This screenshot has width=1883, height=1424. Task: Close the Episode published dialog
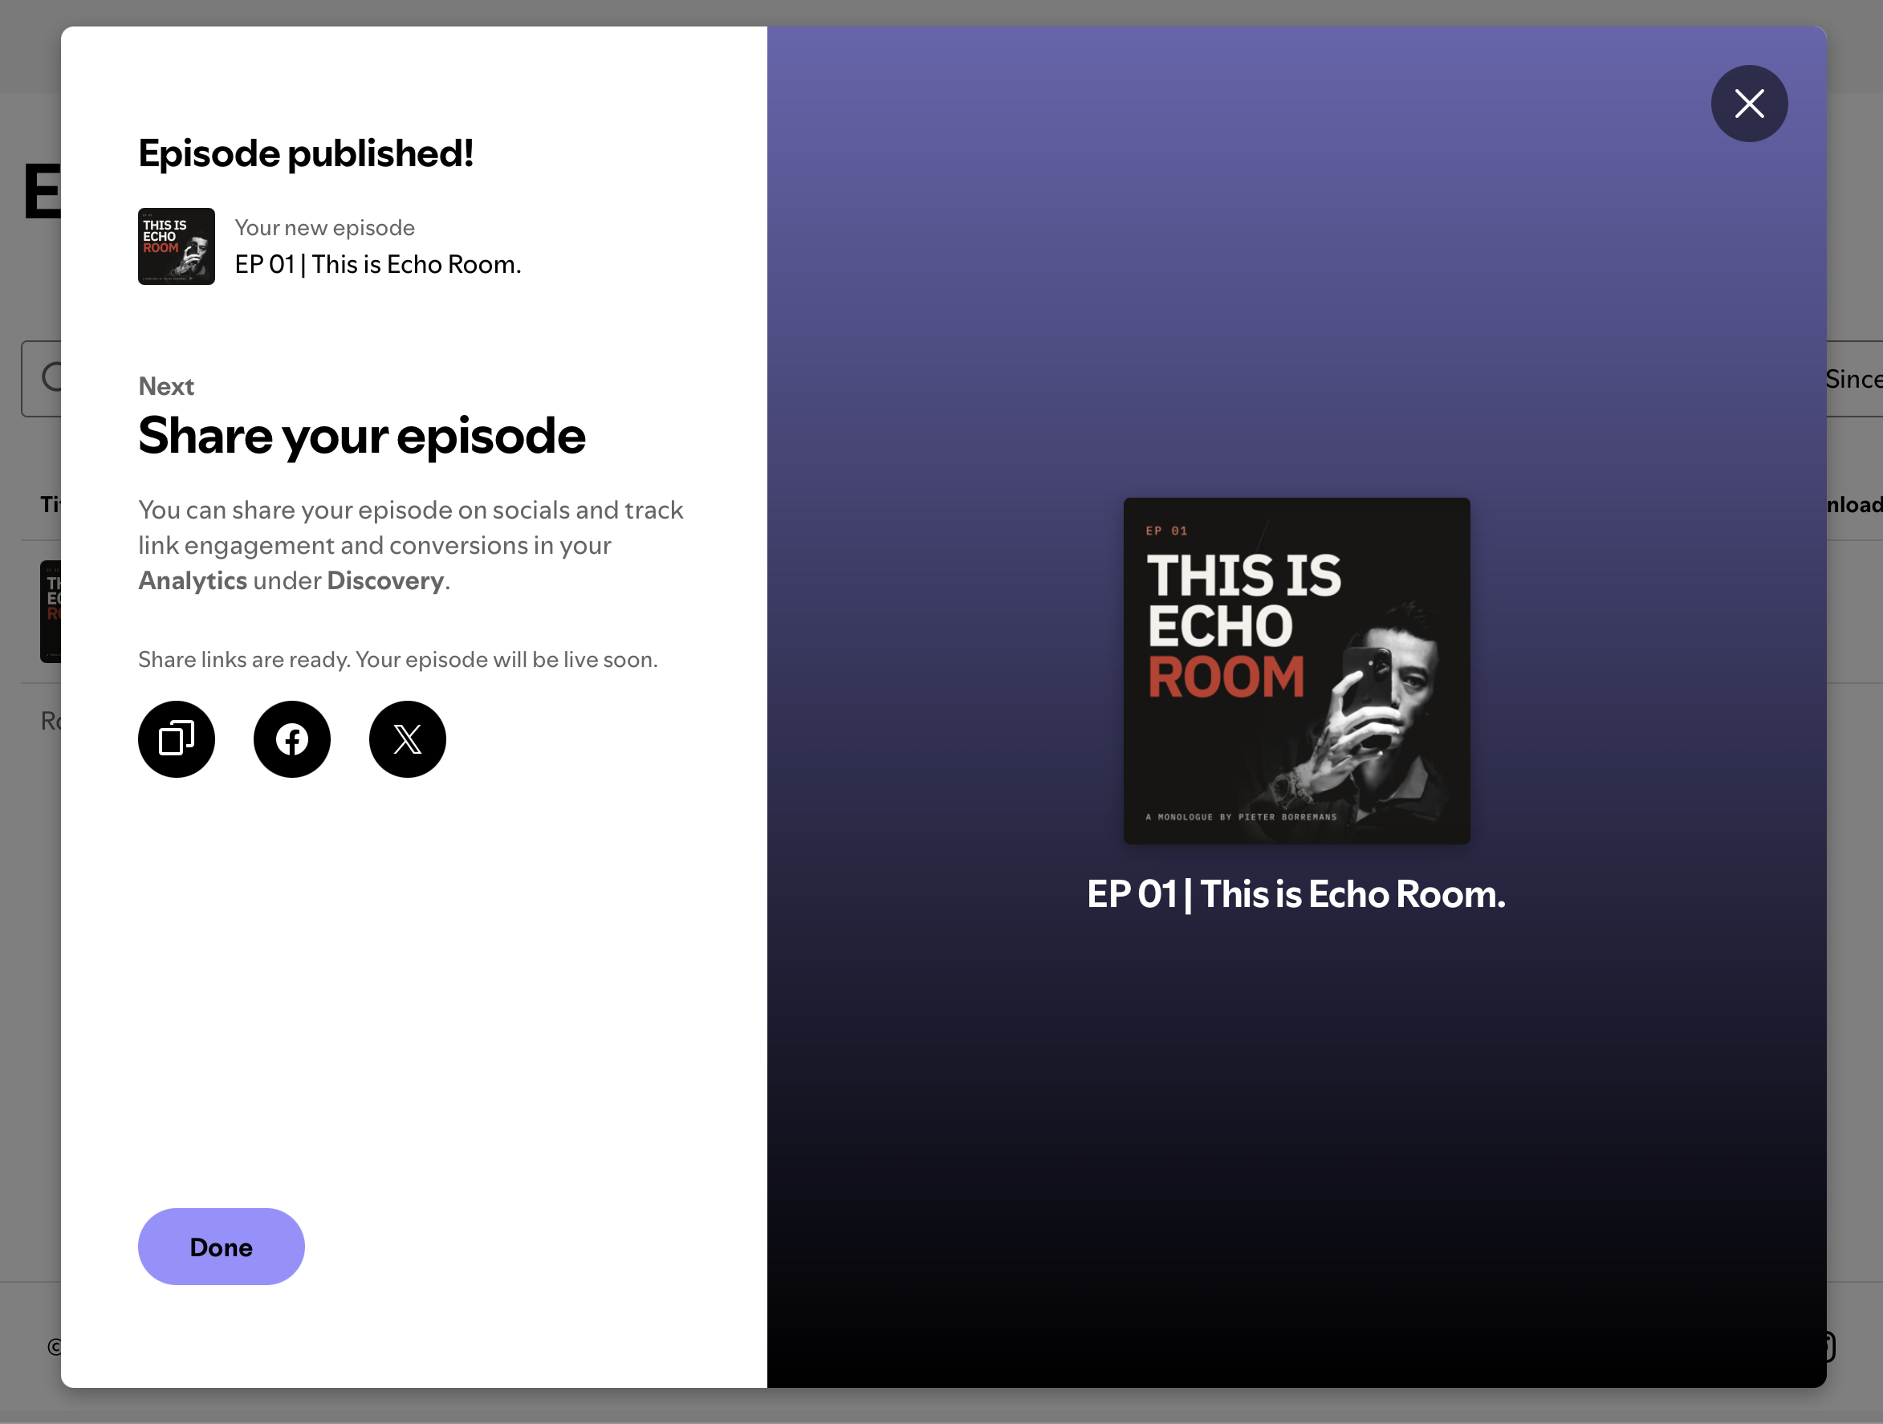(x=1749, y=104)
